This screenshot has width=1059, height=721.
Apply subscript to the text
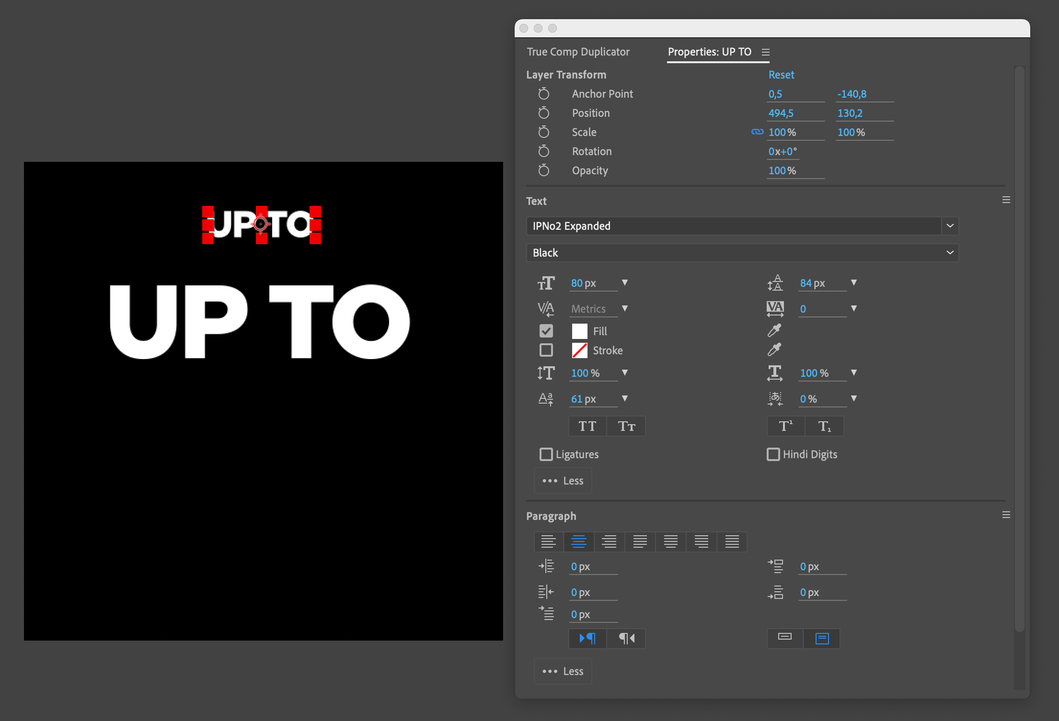[x=824, y=426]
